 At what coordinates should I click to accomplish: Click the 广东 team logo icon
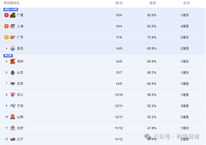coord(13,37)
